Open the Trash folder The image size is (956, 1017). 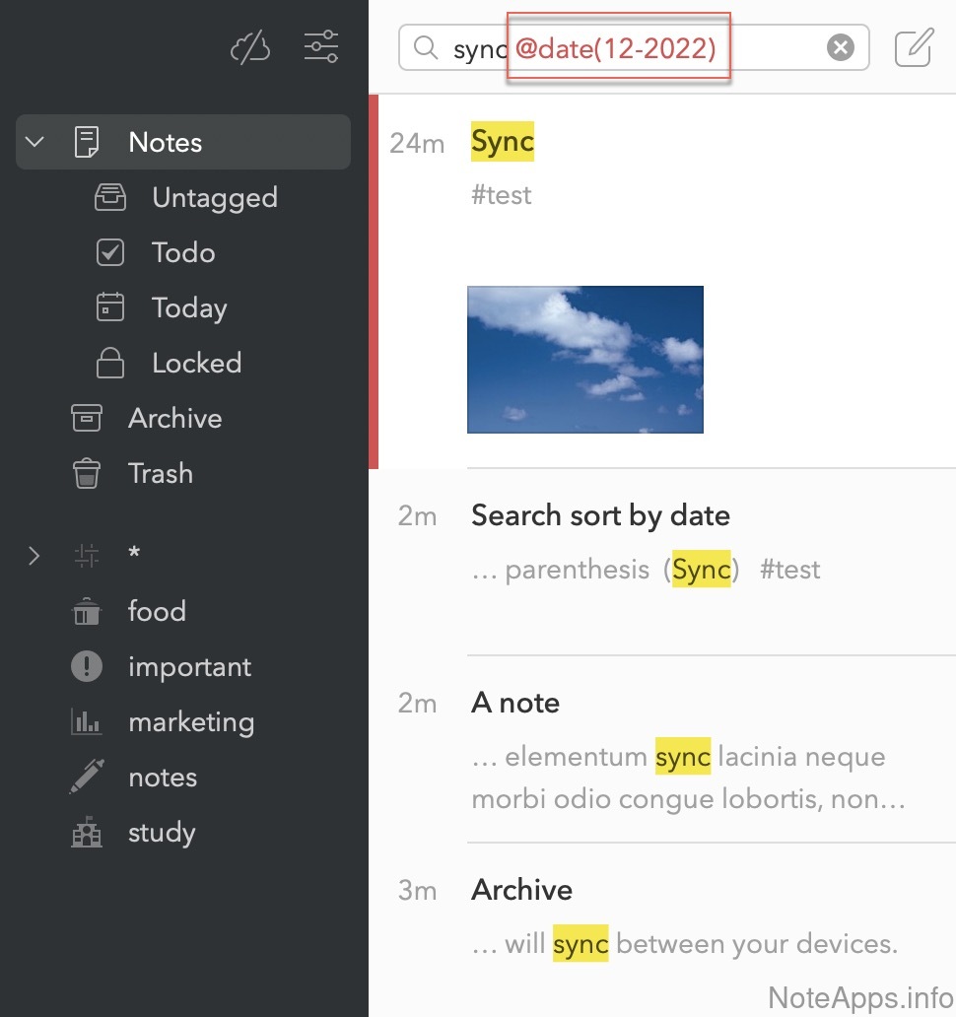(x=160, y=474)
